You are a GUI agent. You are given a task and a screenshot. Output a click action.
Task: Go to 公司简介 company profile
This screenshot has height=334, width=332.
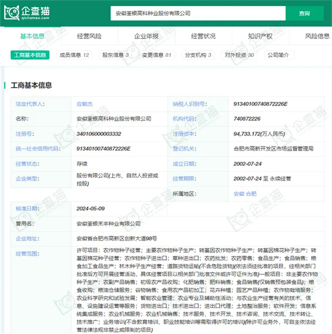pyautogui.click(x=278, y=55)
